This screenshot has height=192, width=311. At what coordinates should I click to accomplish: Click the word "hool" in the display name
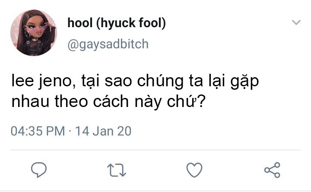point(80,23)
